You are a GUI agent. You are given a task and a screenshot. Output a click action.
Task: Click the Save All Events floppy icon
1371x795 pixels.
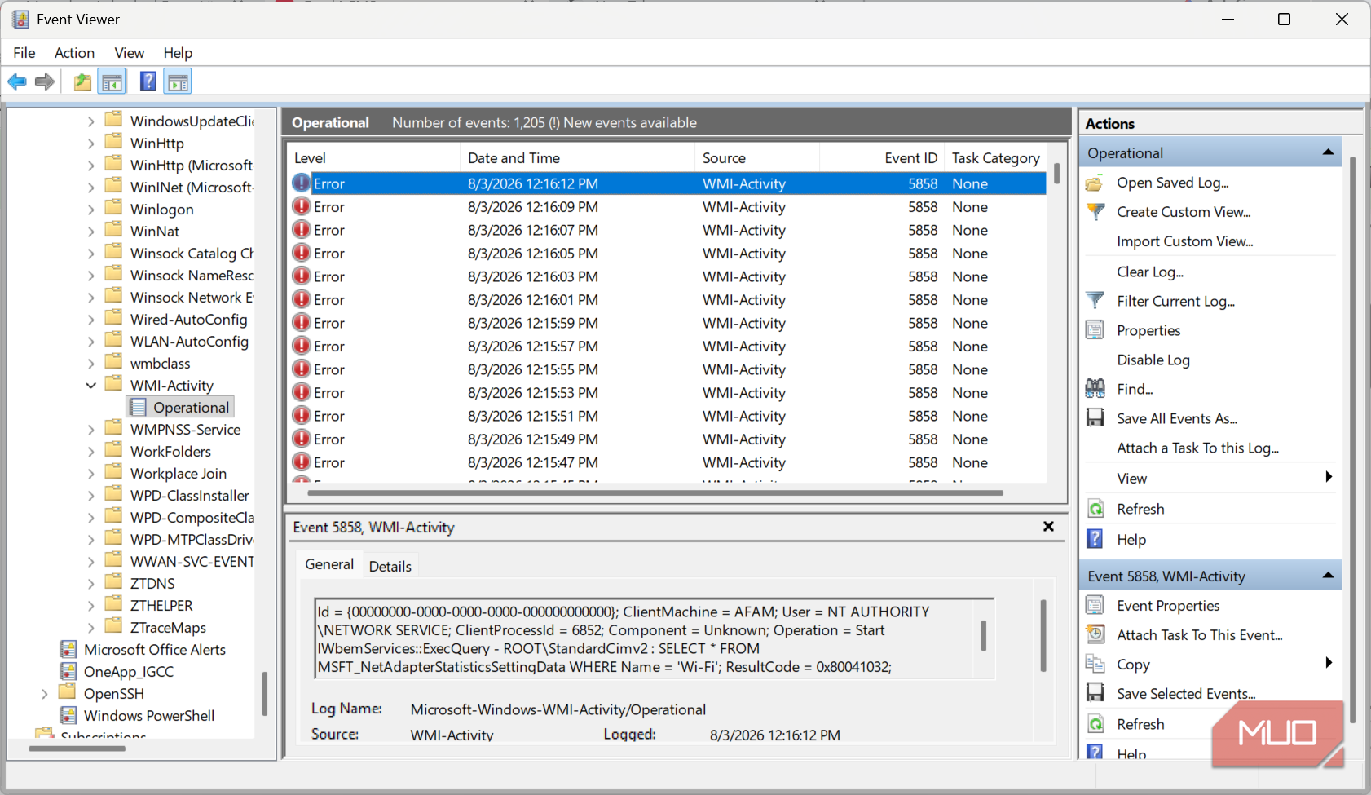coord(1095,418)
